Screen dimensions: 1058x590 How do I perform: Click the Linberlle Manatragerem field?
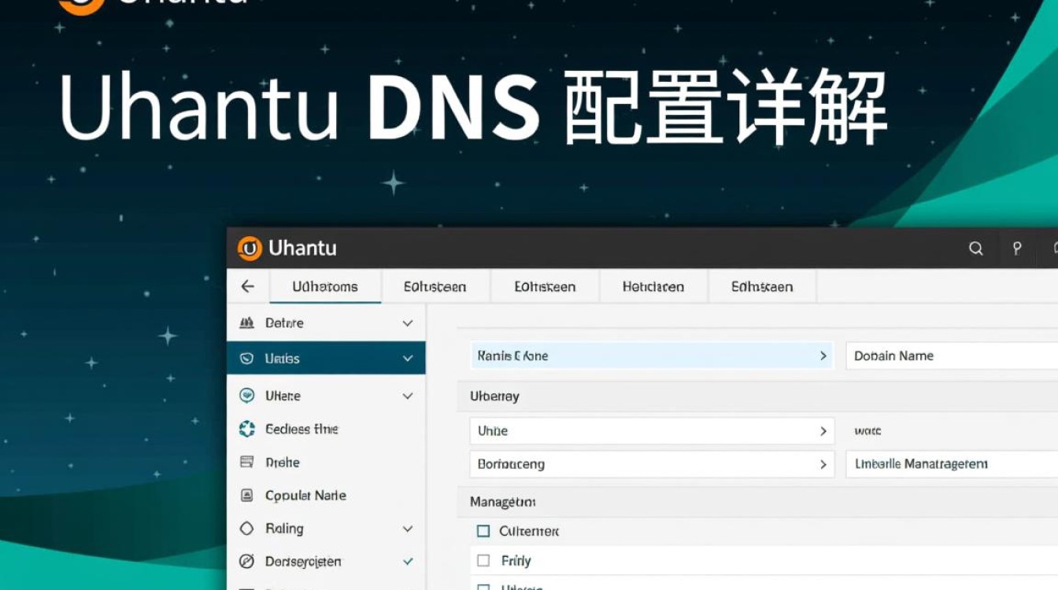point(952,464)
